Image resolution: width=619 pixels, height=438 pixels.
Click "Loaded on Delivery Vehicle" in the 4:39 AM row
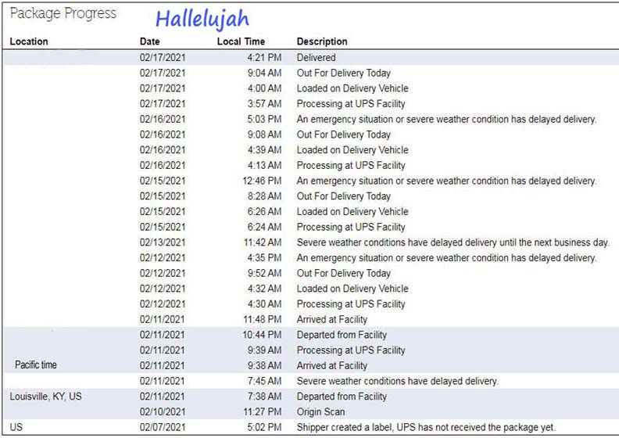352,150
